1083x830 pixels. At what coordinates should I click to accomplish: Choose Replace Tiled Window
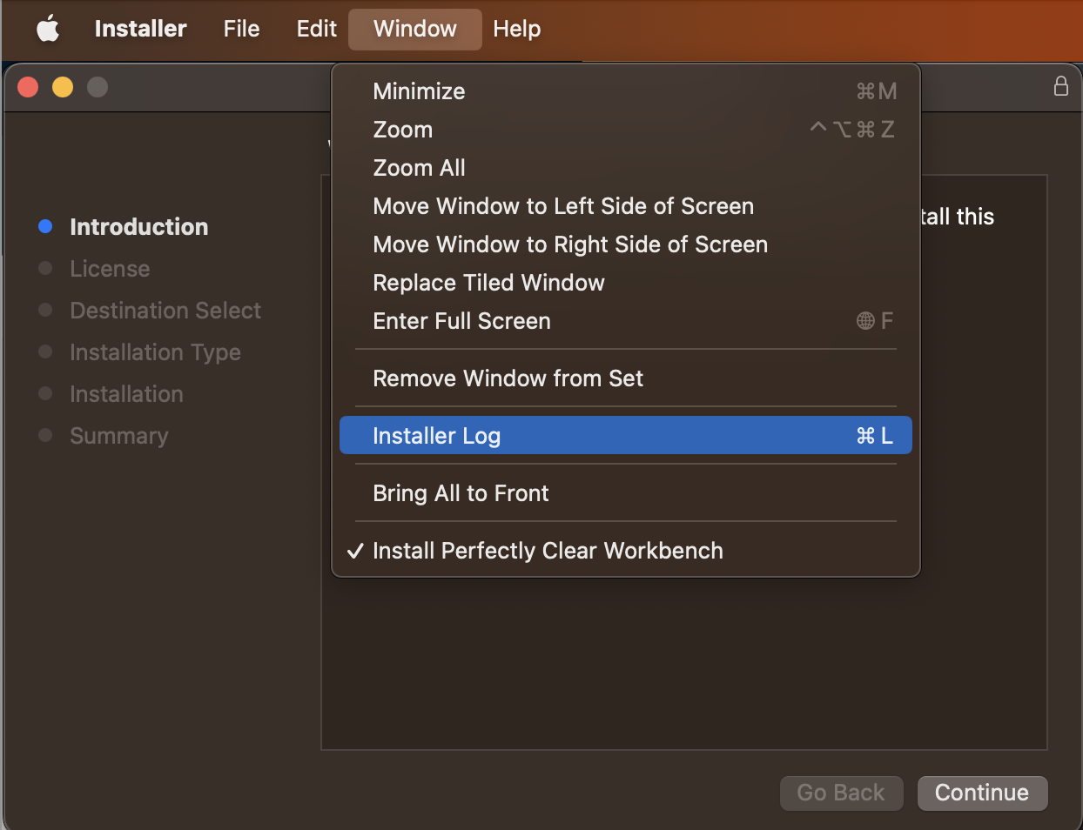coord(488,283)
